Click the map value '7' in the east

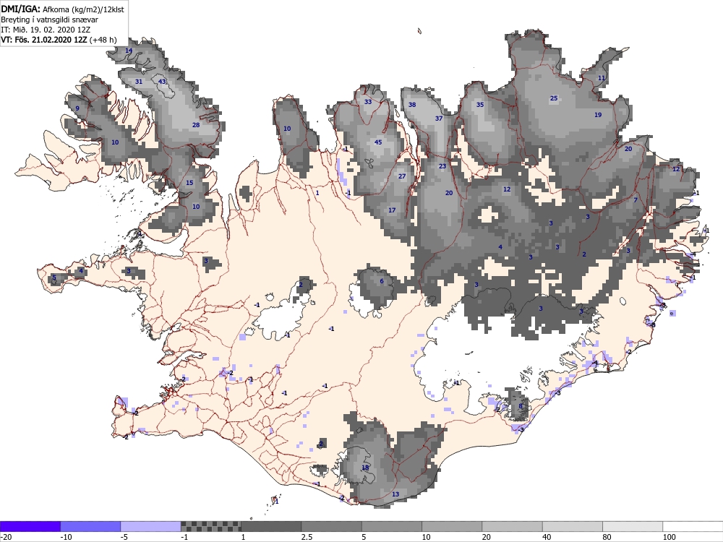point(636,200)
